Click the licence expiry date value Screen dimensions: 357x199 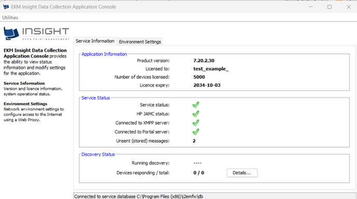(207, 85)
